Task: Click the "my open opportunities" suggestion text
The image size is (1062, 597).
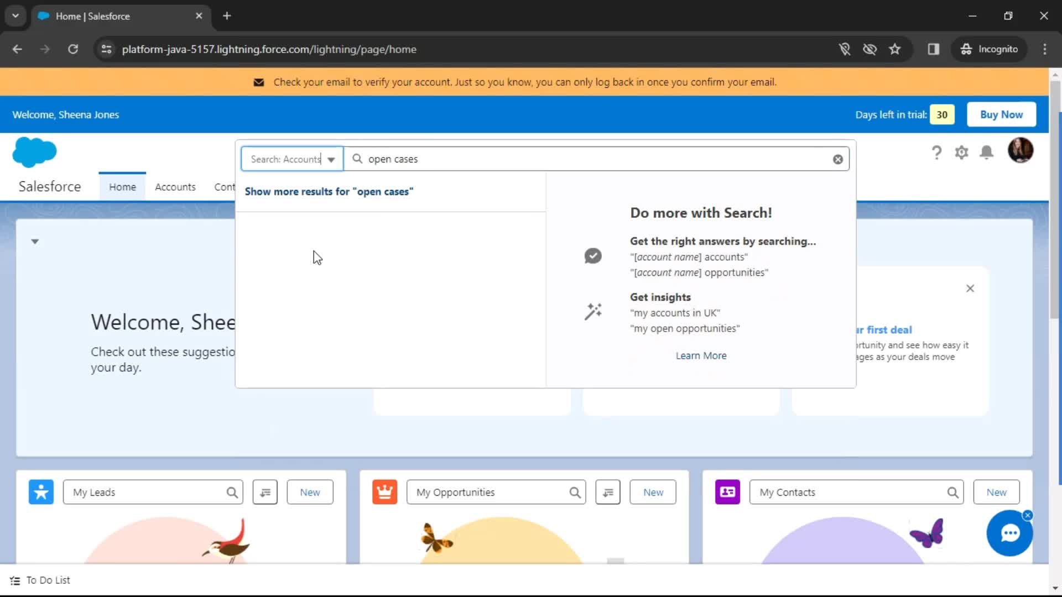Action: point(685,328)
